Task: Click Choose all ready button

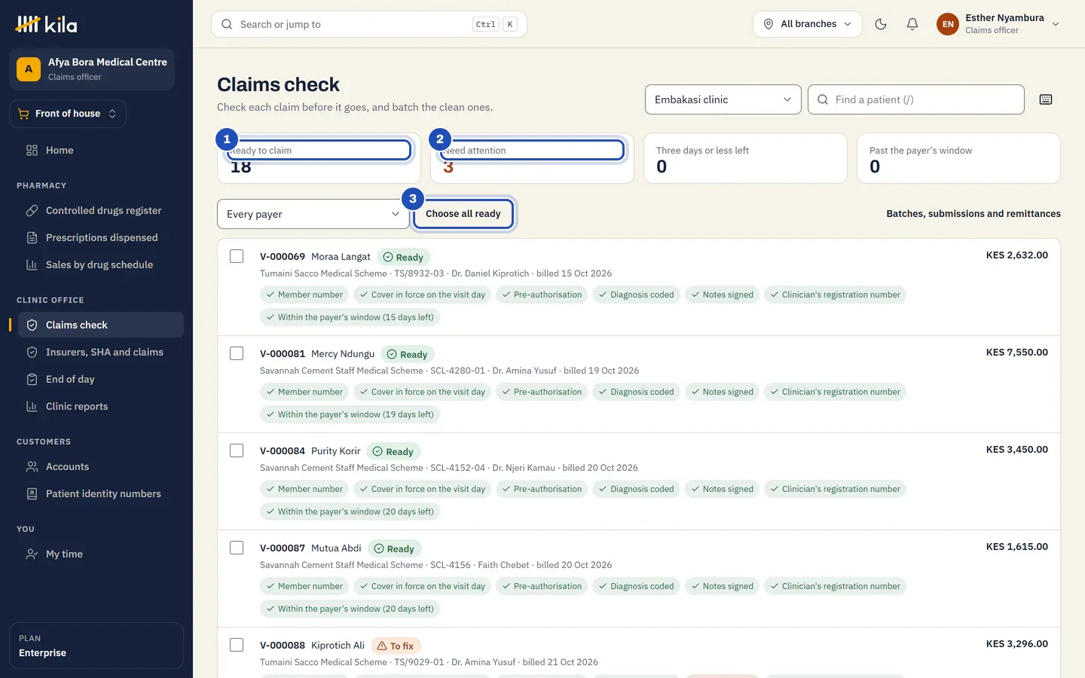Action: click(x=463, y=214)
